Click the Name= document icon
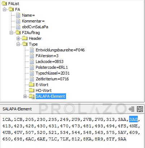 click(18, 15)
